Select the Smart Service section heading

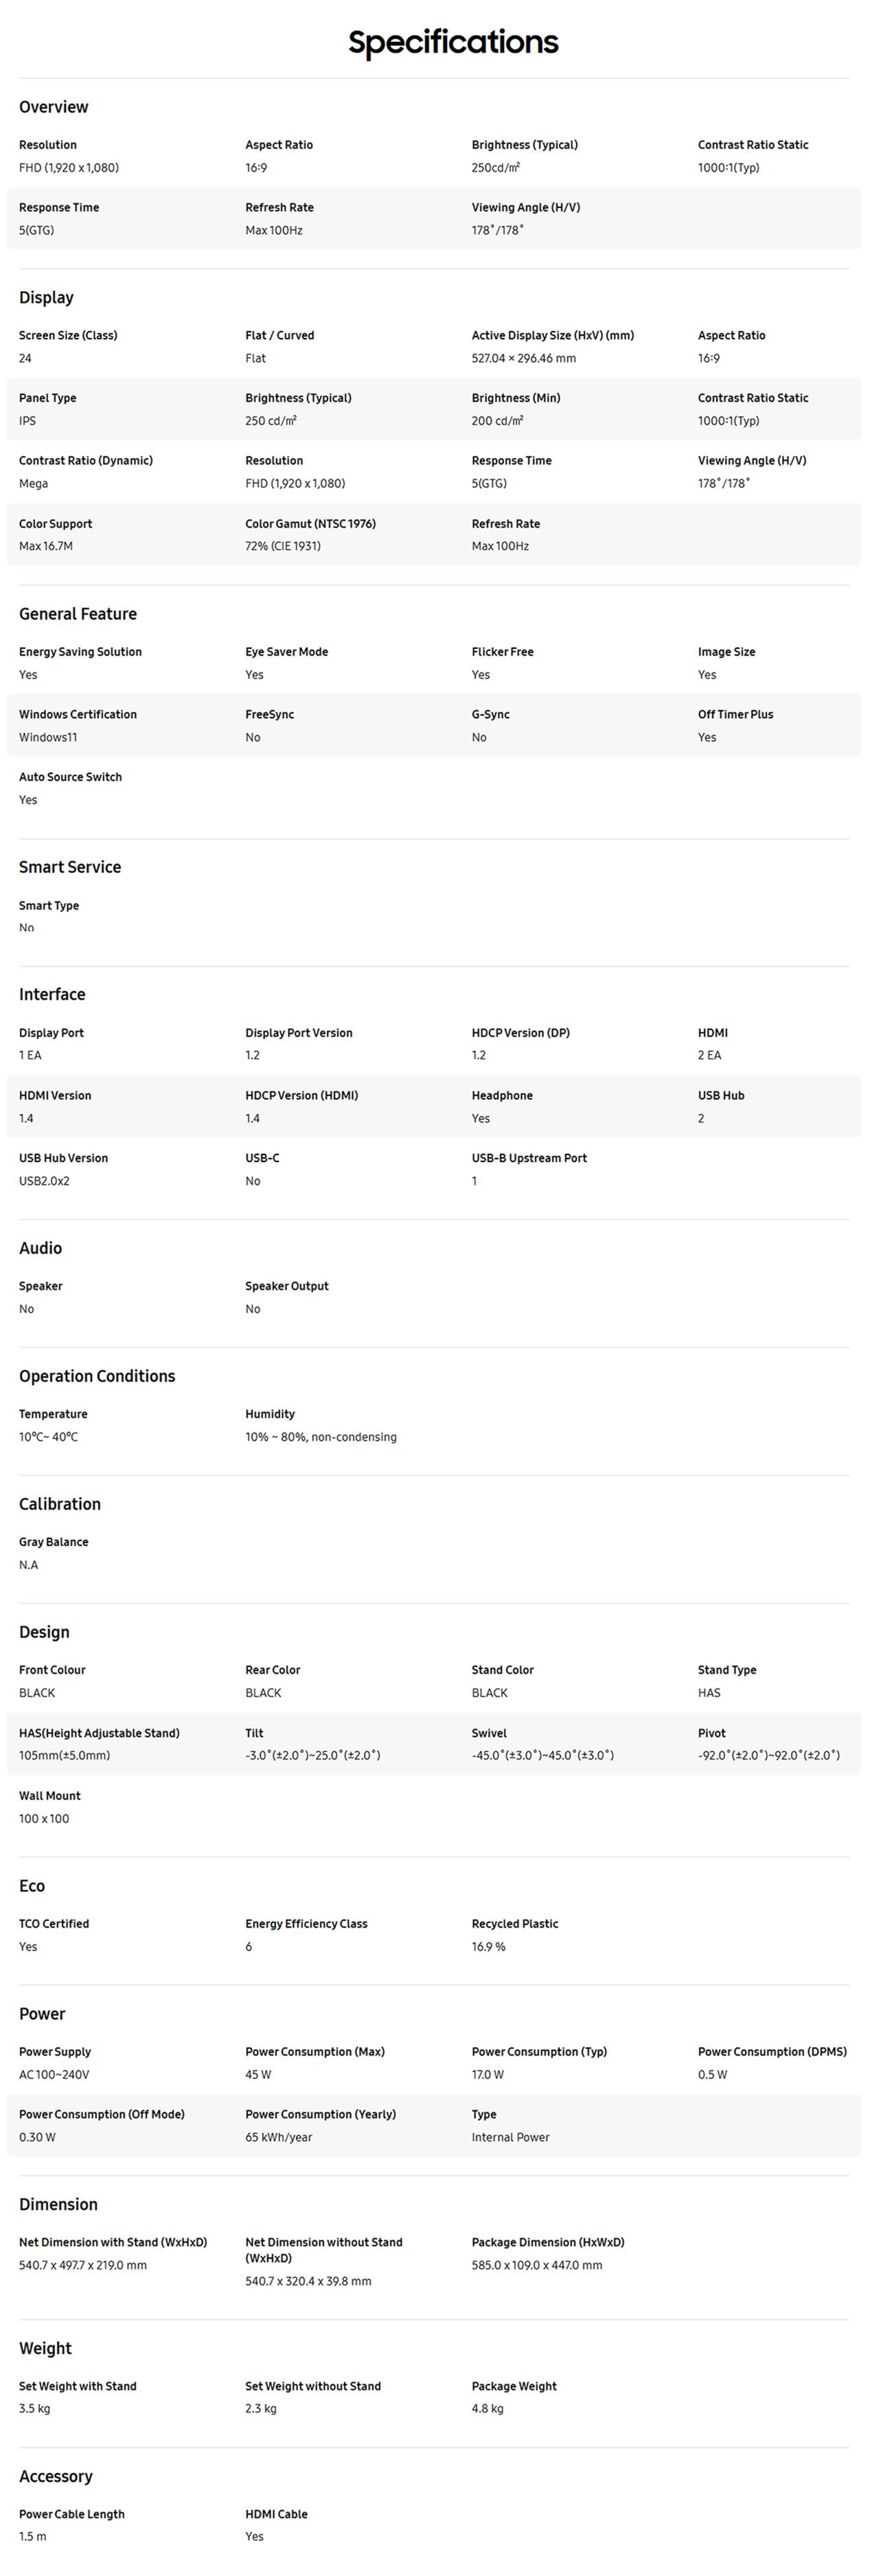tap(70, 867)
